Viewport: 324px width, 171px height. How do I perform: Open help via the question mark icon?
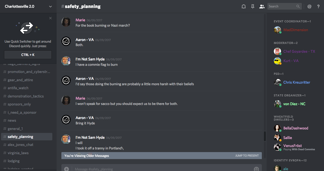point(318,6)
